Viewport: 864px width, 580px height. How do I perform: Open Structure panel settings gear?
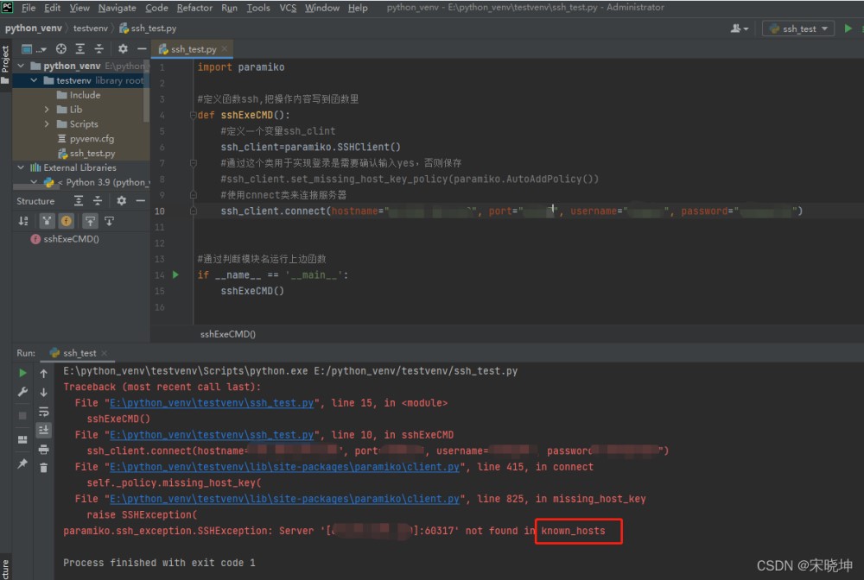pos(122,201)
